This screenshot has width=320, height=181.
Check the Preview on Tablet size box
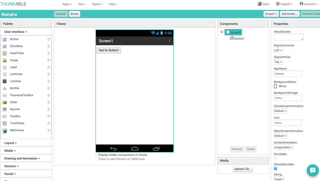pyautogui.click(x=97, y=159)
